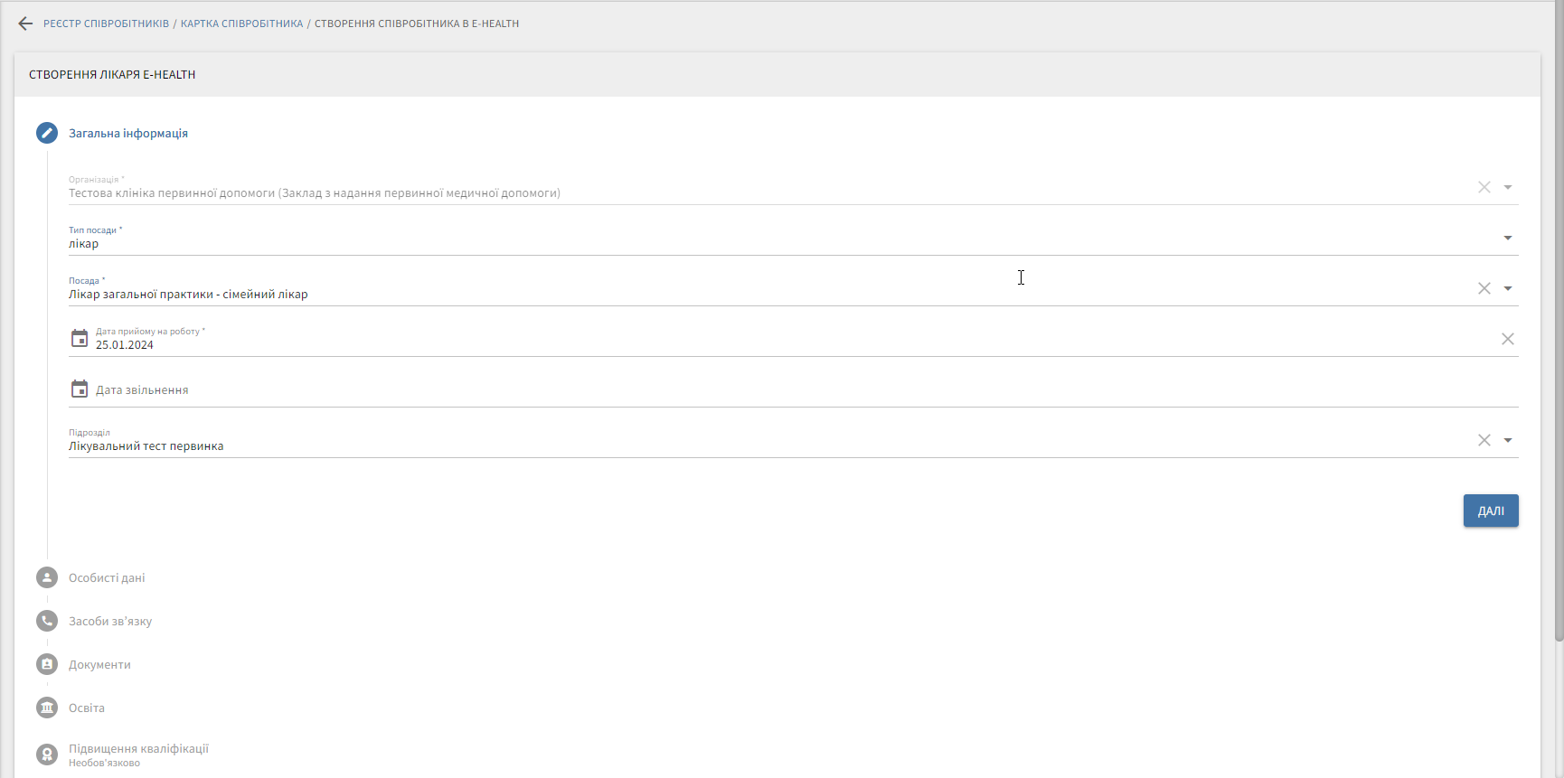Screen dimensions: 1564x778
Task: Go to Реєстр співробітників breadcrumb
Action: tap(106, 23)
